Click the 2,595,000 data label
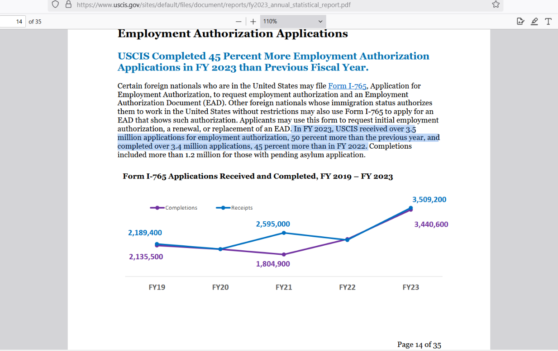The height and width of the screenshot is (351, 558). pos(273,224)
